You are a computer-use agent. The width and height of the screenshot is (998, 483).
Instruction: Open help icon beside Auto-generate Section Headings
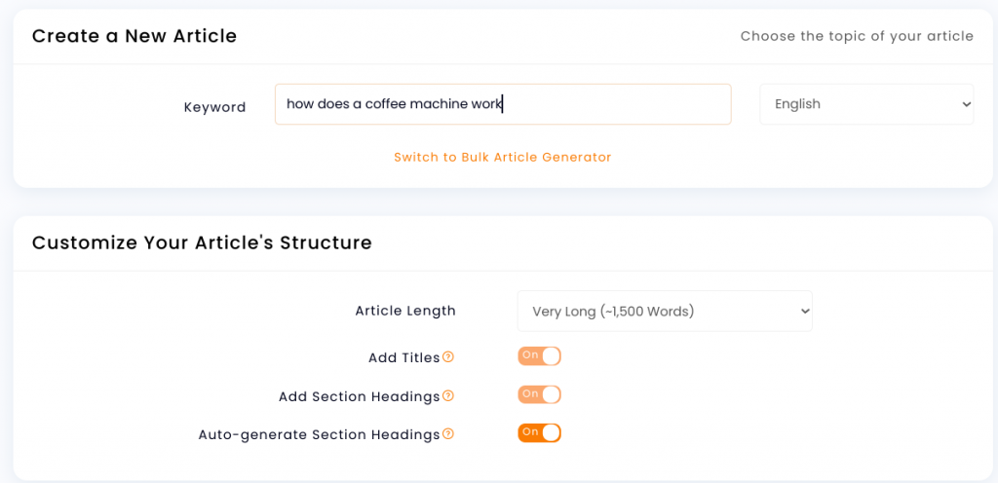pyautogui.click(x=448, y=434)
